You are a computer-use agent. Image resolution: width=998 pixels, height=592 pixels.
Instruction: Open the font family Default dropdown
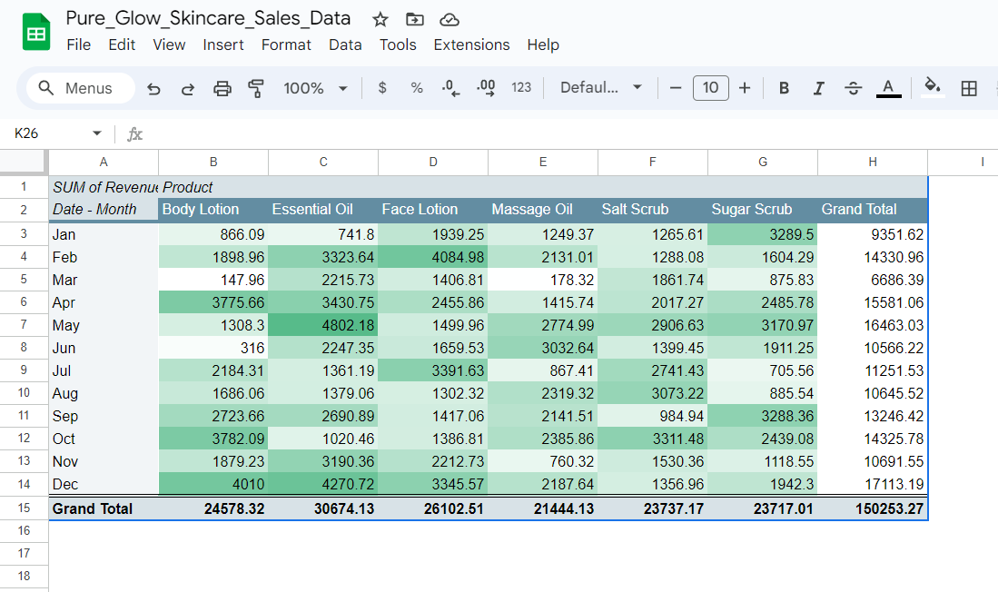coord(601,88)
